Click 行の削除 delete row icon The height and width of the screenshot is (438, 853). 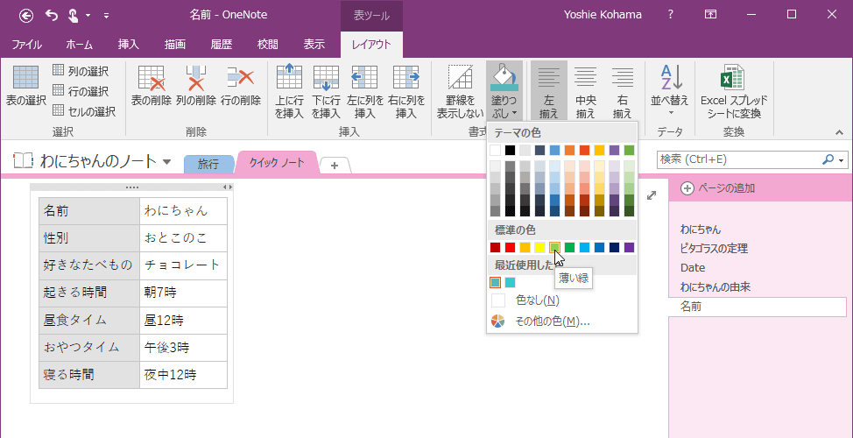(241, 86)
